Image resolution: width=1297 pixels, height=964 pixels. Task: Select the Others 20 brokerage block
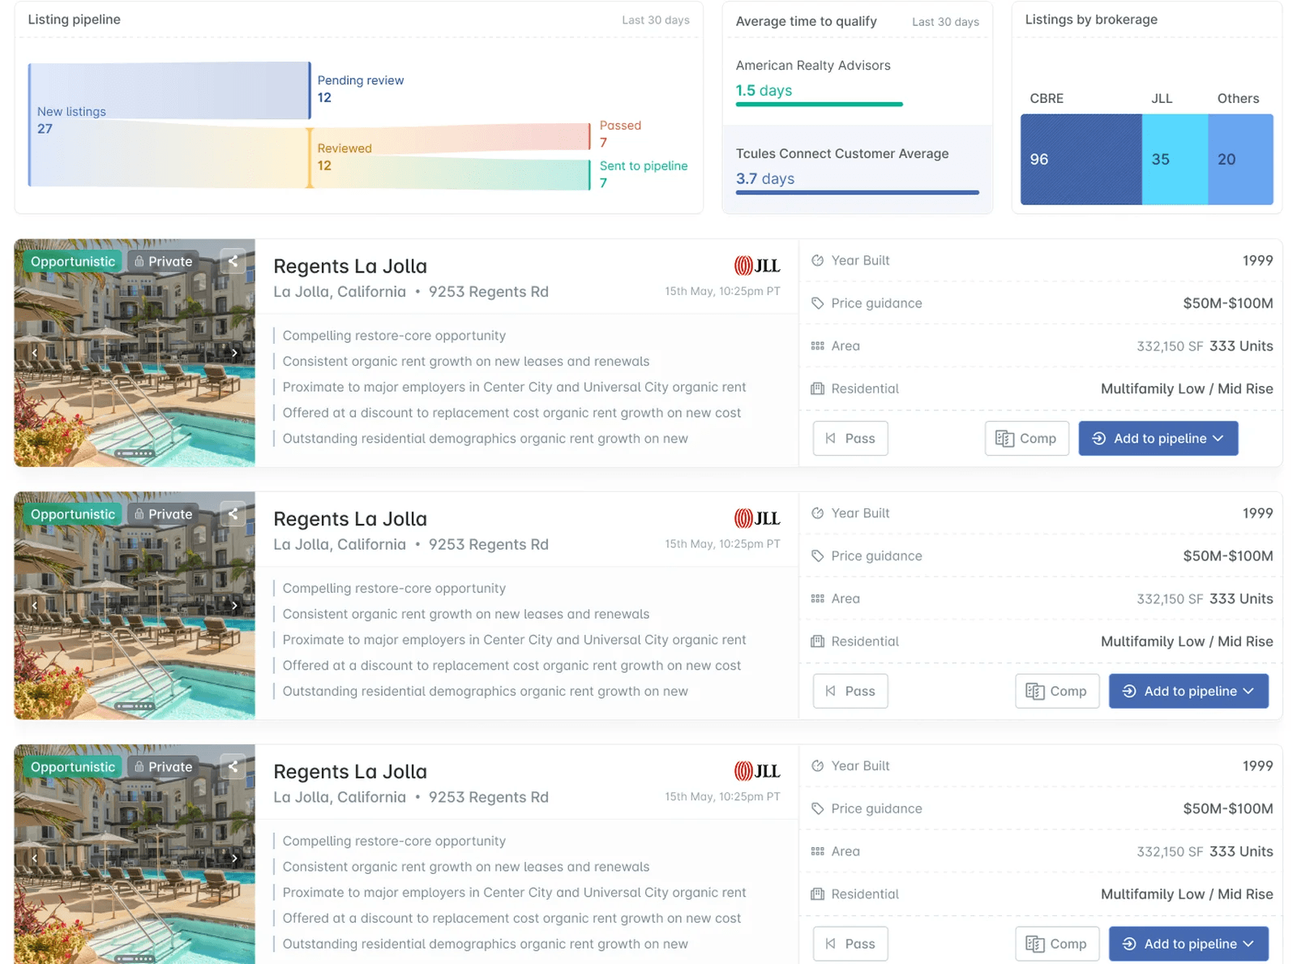(1241, 159)
